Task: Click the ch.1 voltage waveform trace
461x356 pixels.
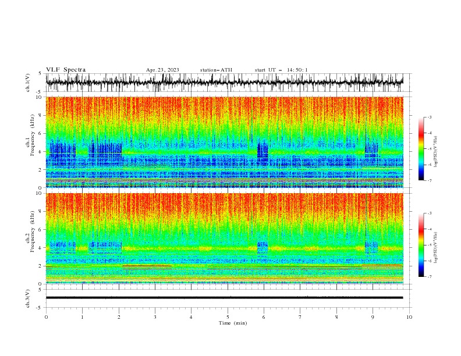Action: click(x=224, y=83)
